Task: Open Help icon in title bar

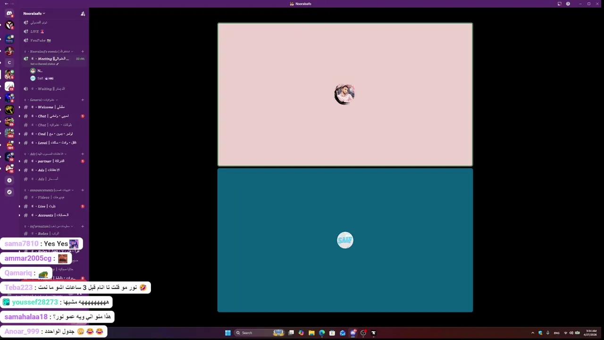Action: point(568,4)
